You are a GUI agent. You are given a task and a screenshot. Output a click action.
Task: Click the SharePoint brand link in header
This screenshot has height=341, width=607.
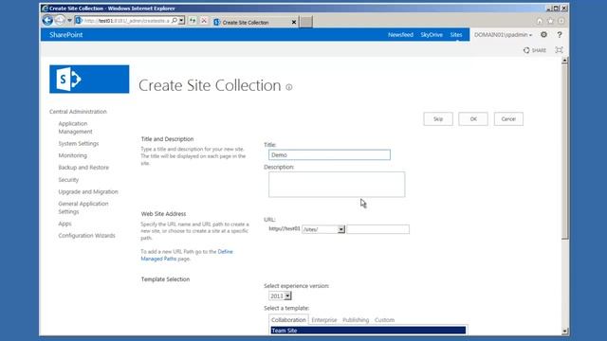(x=66, y=35)
